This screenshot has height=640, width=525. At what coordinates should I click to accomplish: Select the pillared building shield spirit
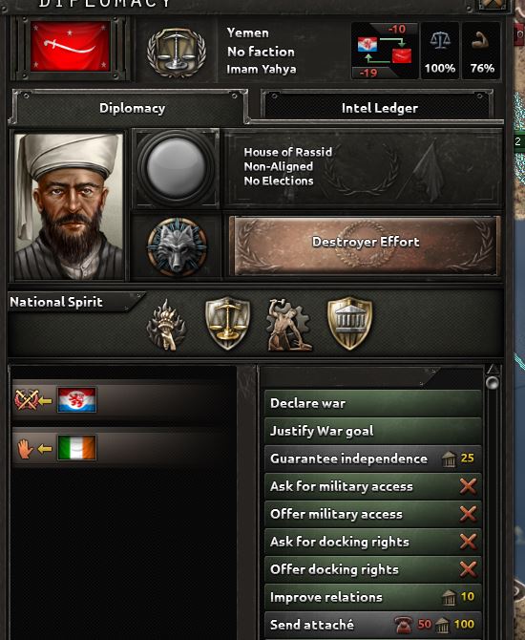click(x=349, y=323)
